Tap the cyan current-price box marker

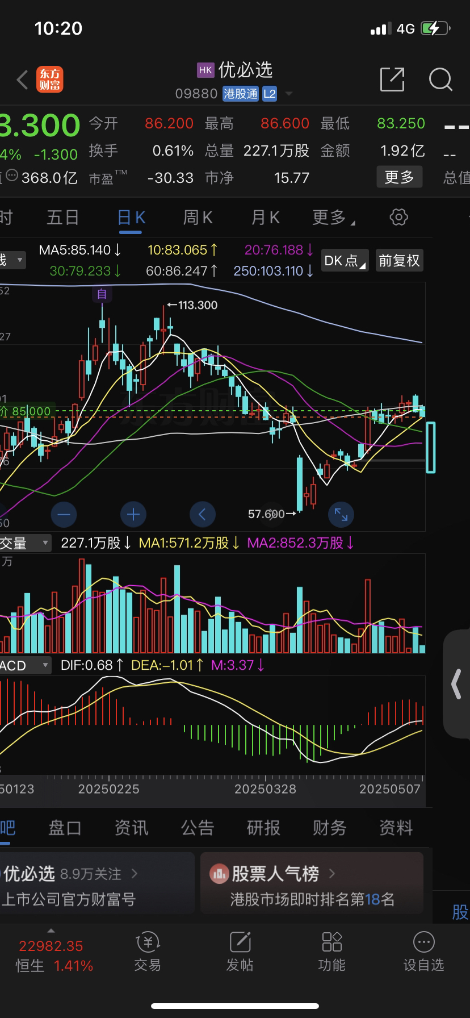click(x=431, y=447)
